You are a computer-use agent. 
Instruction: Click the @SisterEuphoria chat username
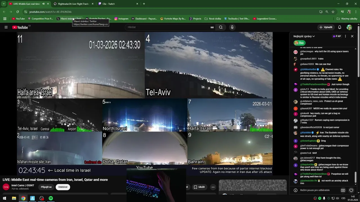point(308,141)
